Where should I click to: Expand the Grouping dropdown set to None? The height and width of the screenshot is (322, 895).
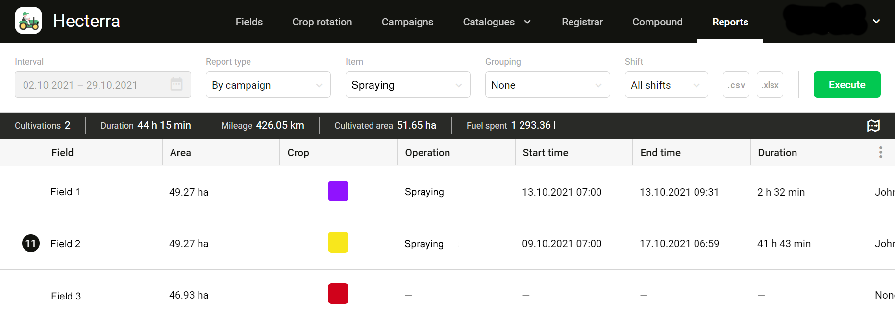(547, 85)
